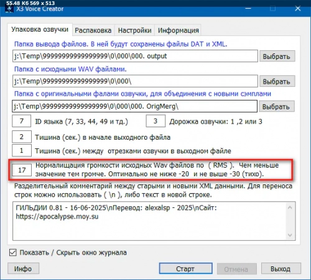Image resolution: width=311 pixels, height=280 pixels.
Task: Open the Инфо button
Action: 23,269
